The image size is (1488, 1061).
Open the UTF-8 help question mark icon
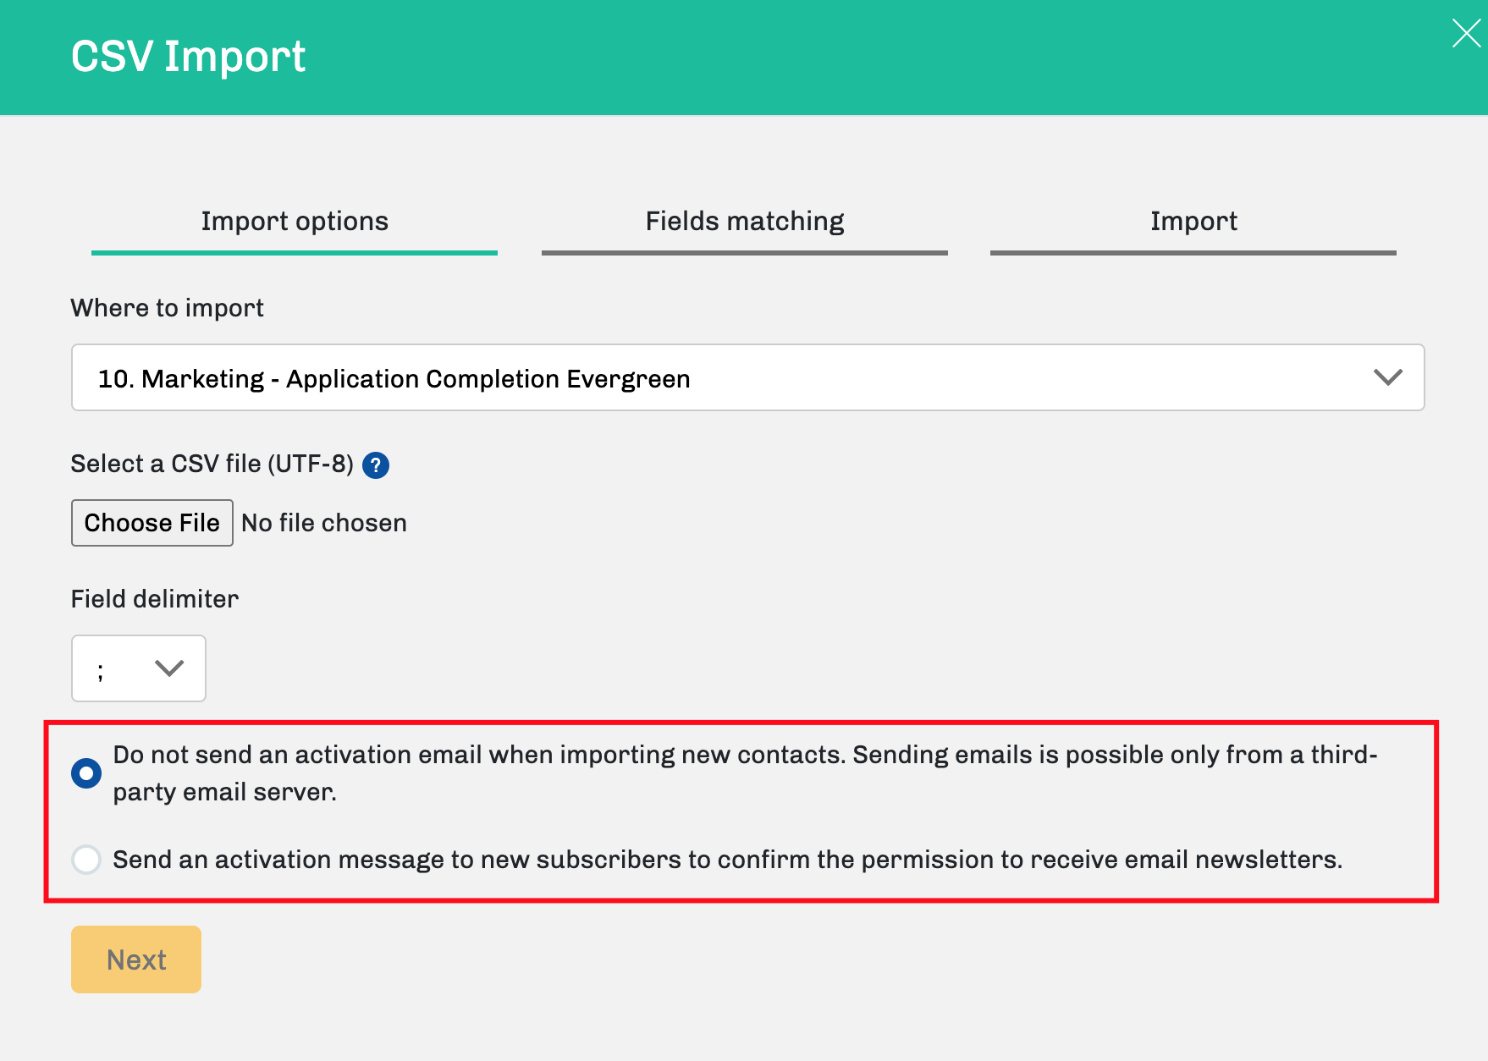tap(376, 465)
